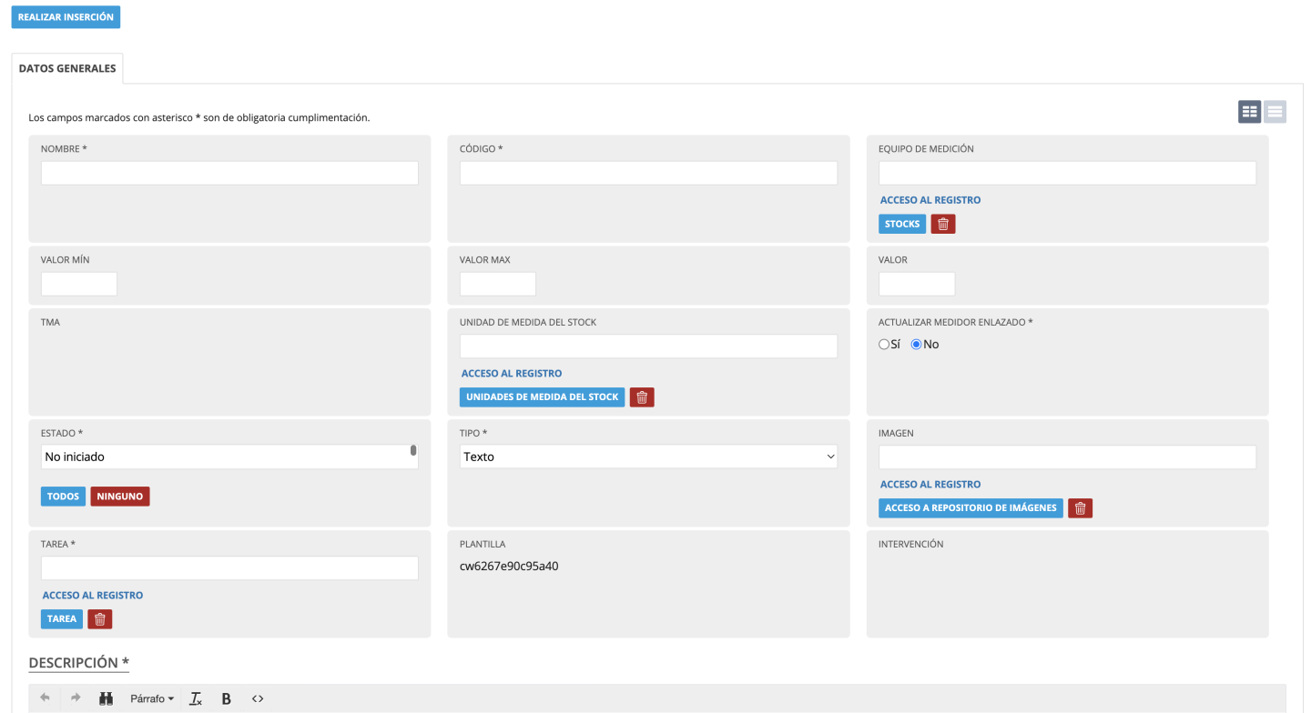Open the TIPO dropdown showing Texto
This screenshot has width=1311, height=713.
tap(648, 457)
